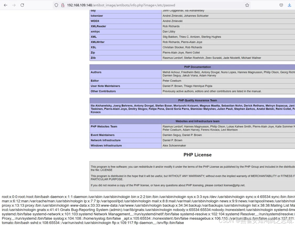Click the WDDX module name
This screenshot has height=226, width=295.
point(95,21)
